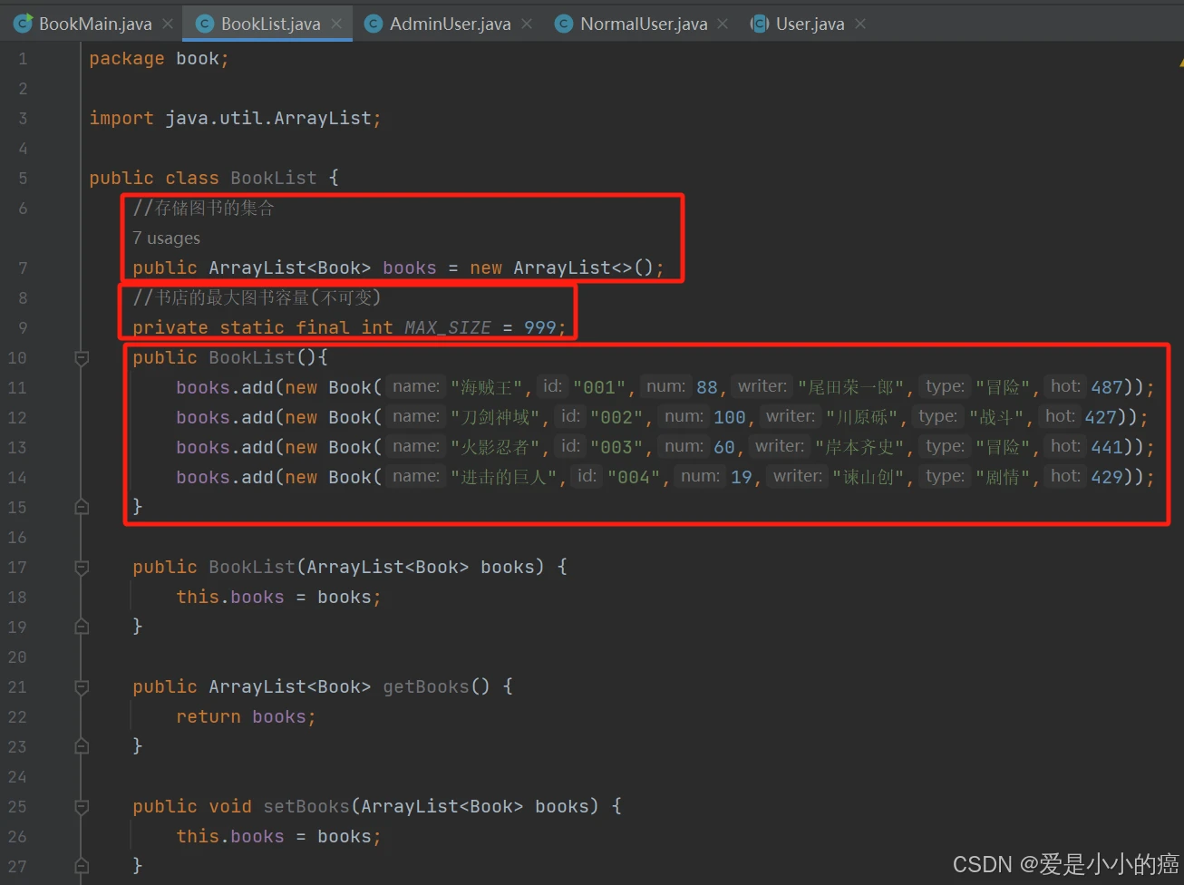Click the BookMain.java class file icon
1184x885 pixels.
[23, 24]
